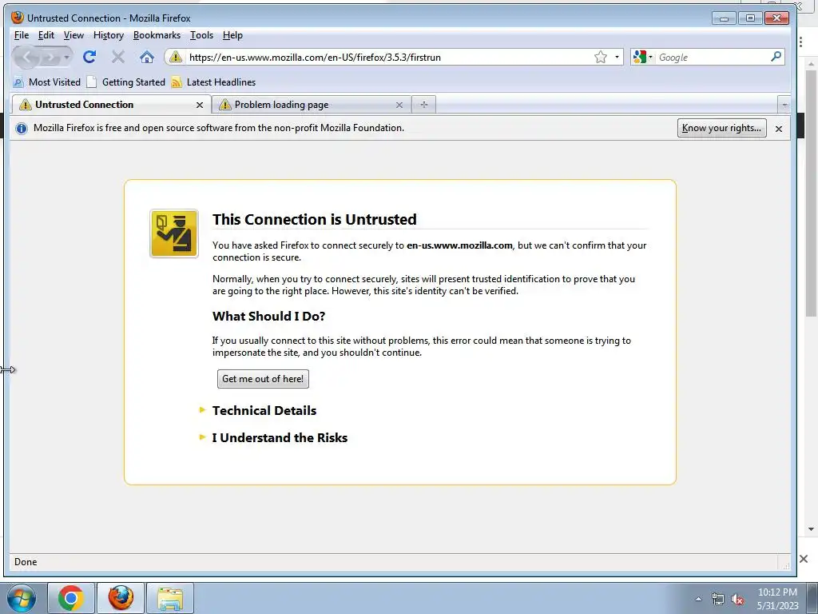818x614 pixels.
Task: Close the Problem loading page tab
Action: (399, 105)
